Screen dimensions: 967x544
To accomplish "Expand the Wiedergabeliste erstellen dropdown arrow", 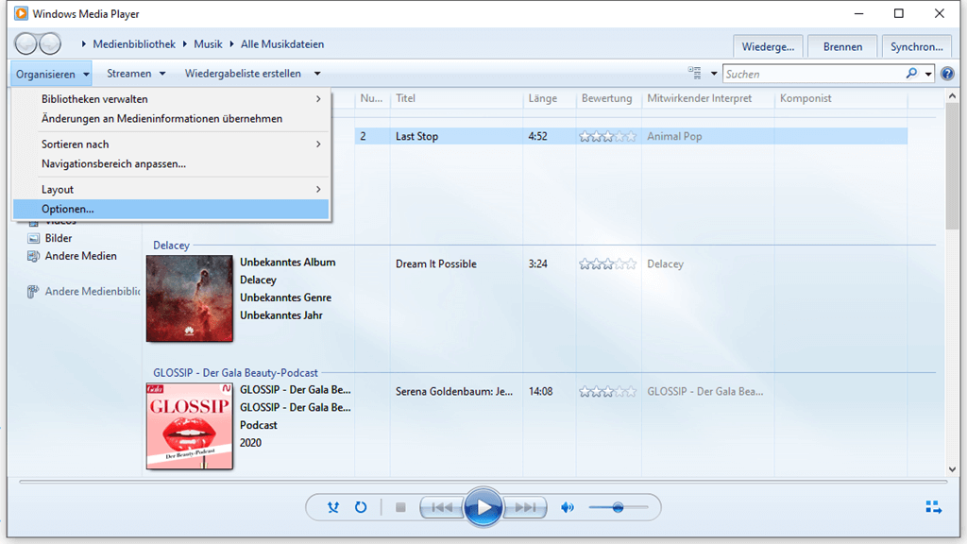I will point(317,74).
